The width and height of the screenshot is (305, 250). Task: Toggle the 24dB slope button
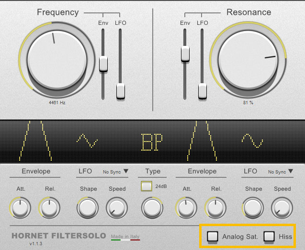(147, 186)
